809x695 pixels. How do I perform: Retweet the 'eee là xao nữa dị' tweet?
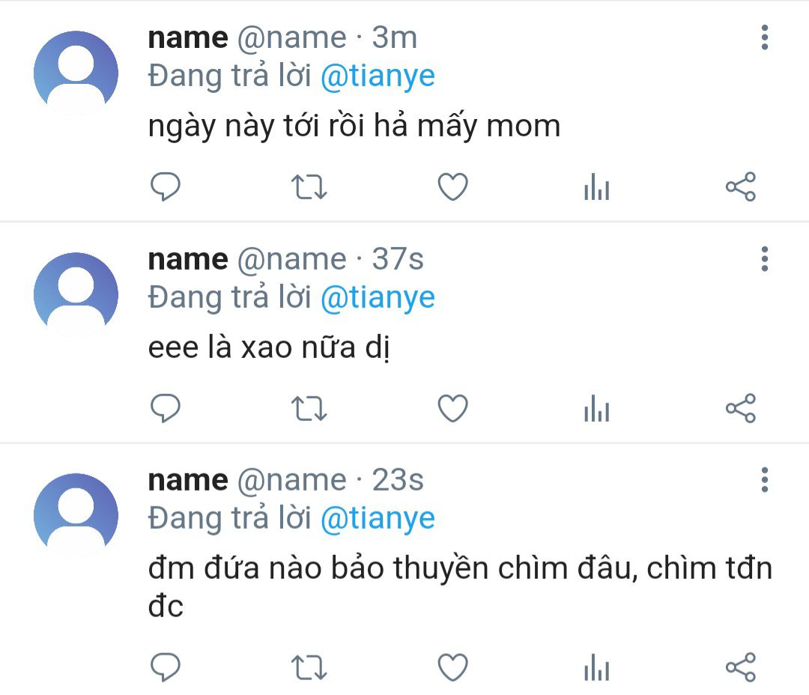309,408
